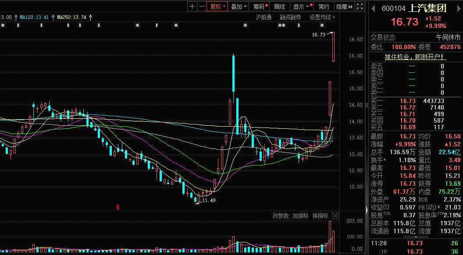Click the 16.73 high-price candlestick label

(318, 35)
